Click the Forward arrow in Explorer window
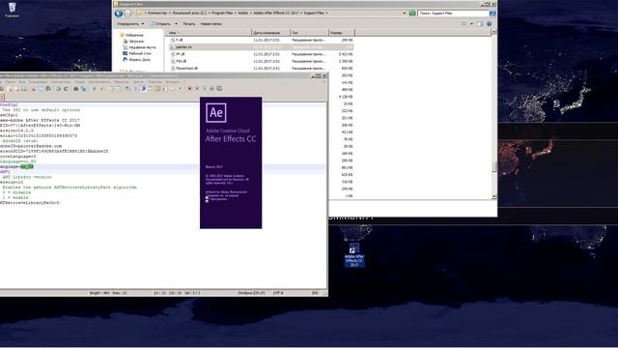Screen dimensions: 618x348 tap(127, 14)
